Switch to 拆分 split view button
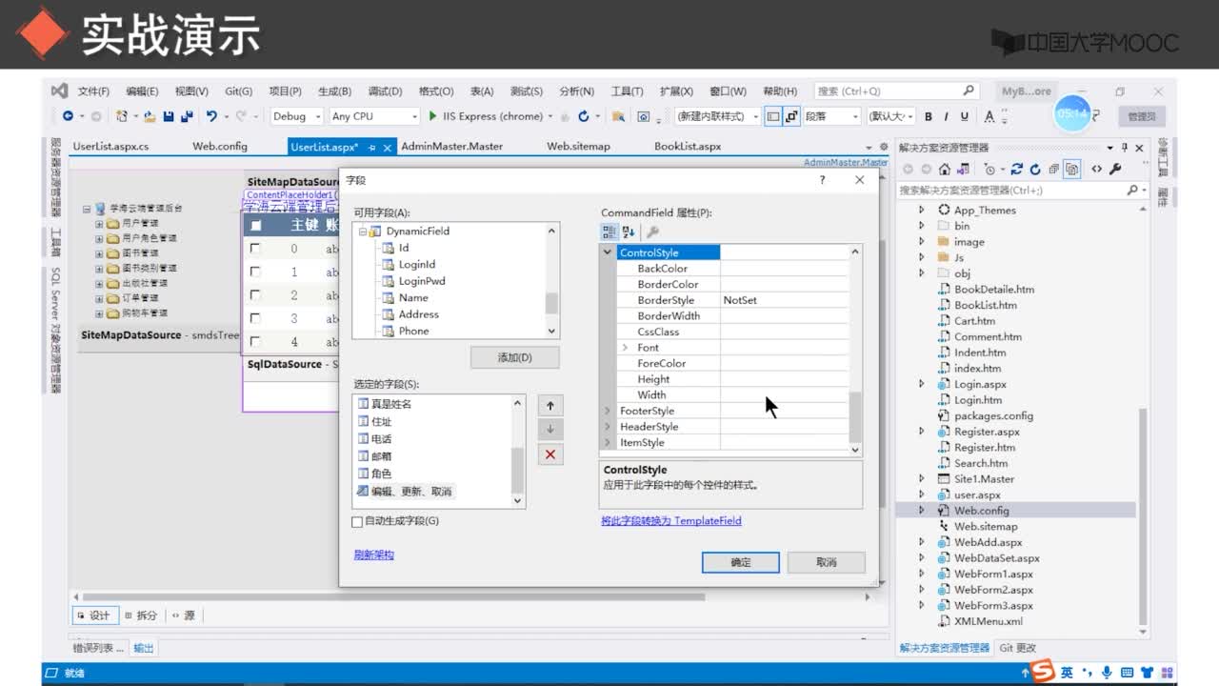 pyautogui.click(x=140, y=615)
